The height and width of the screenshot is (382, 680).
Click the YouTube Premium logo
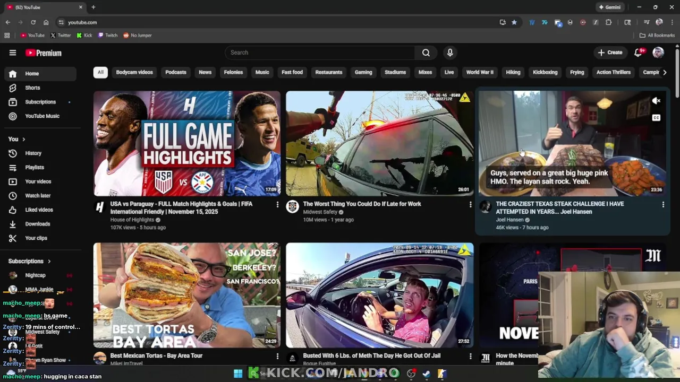[44, 53]
